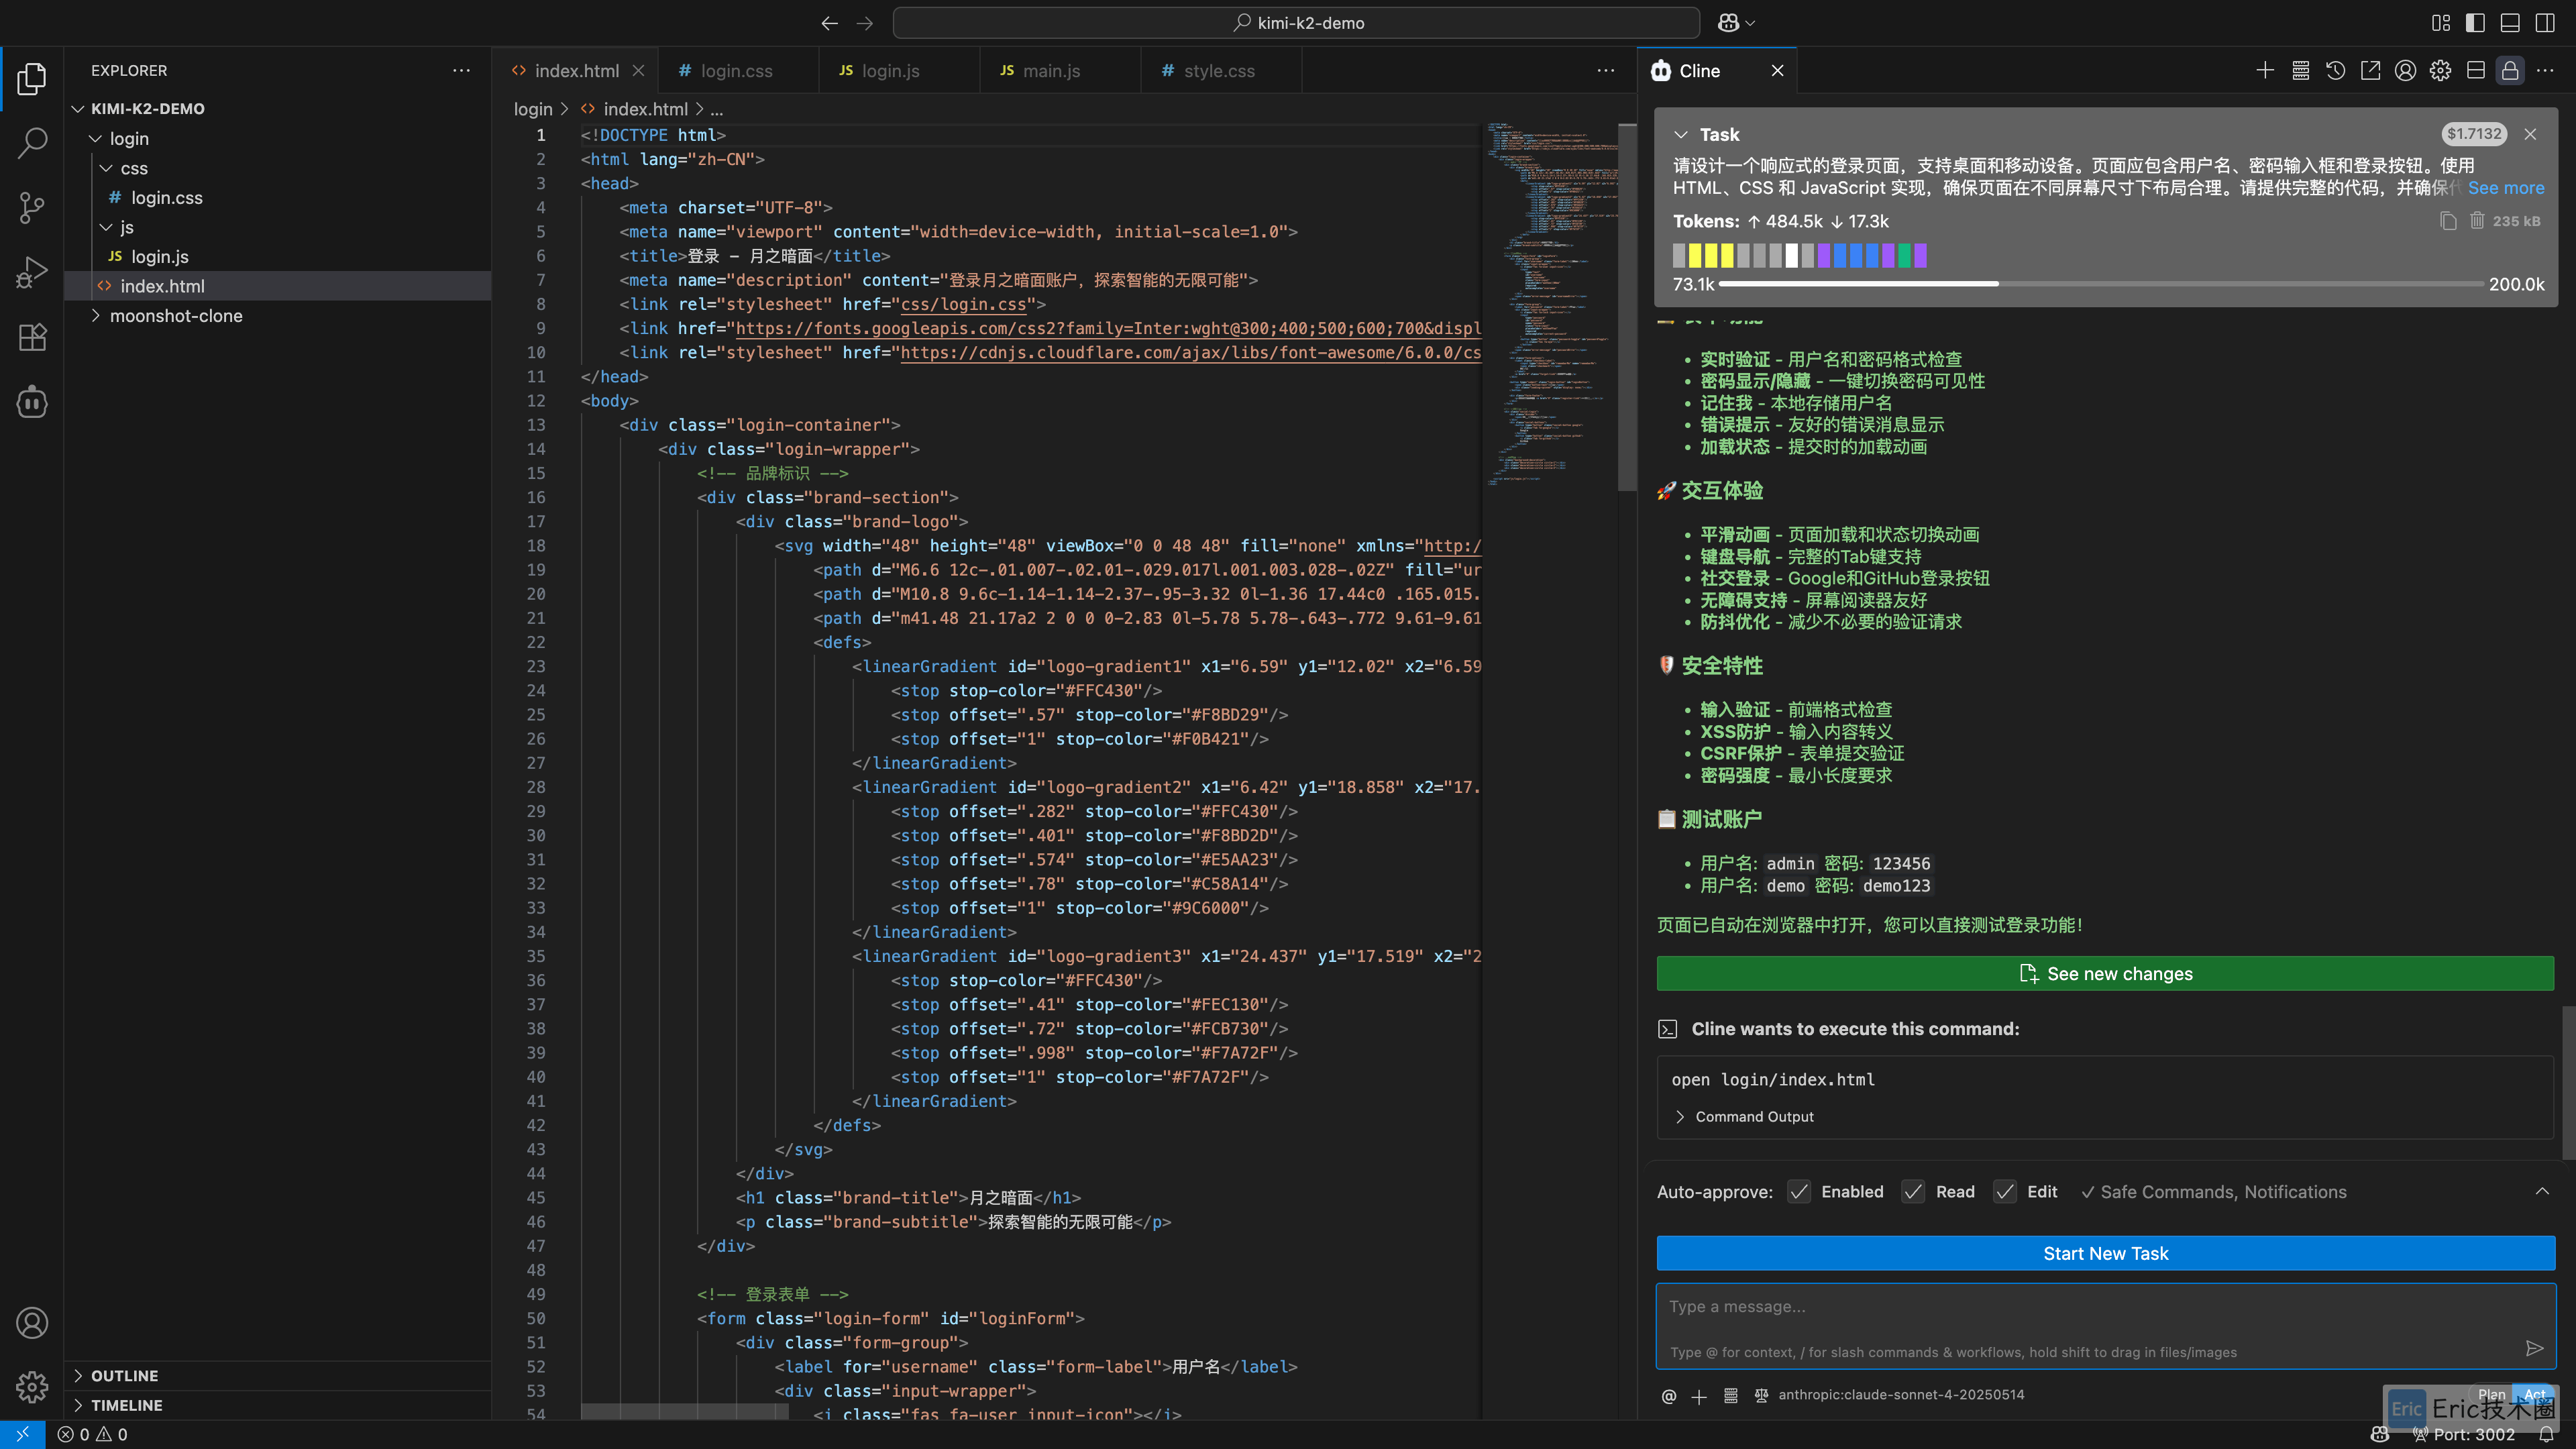
Task: Open the Extensions view
Action: [32, 338]
